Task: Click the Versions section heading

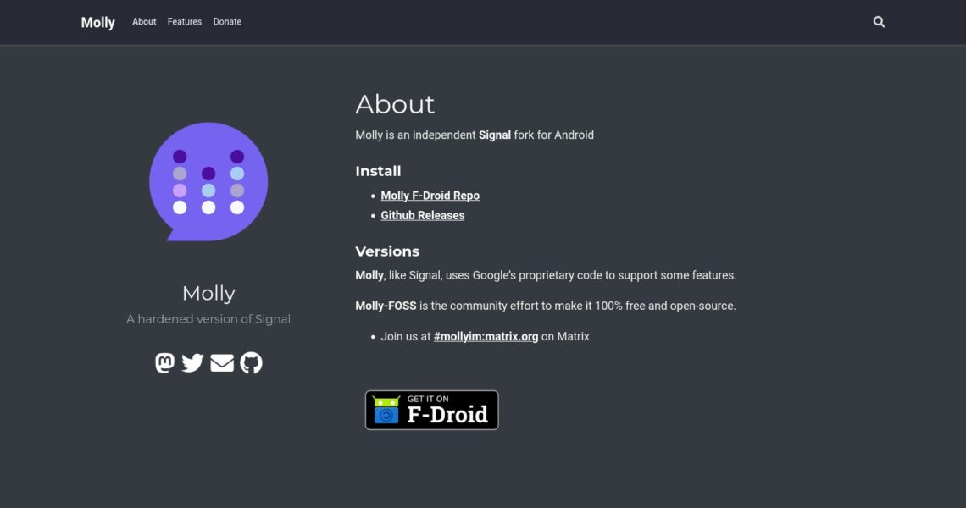Action: (387, 251)
